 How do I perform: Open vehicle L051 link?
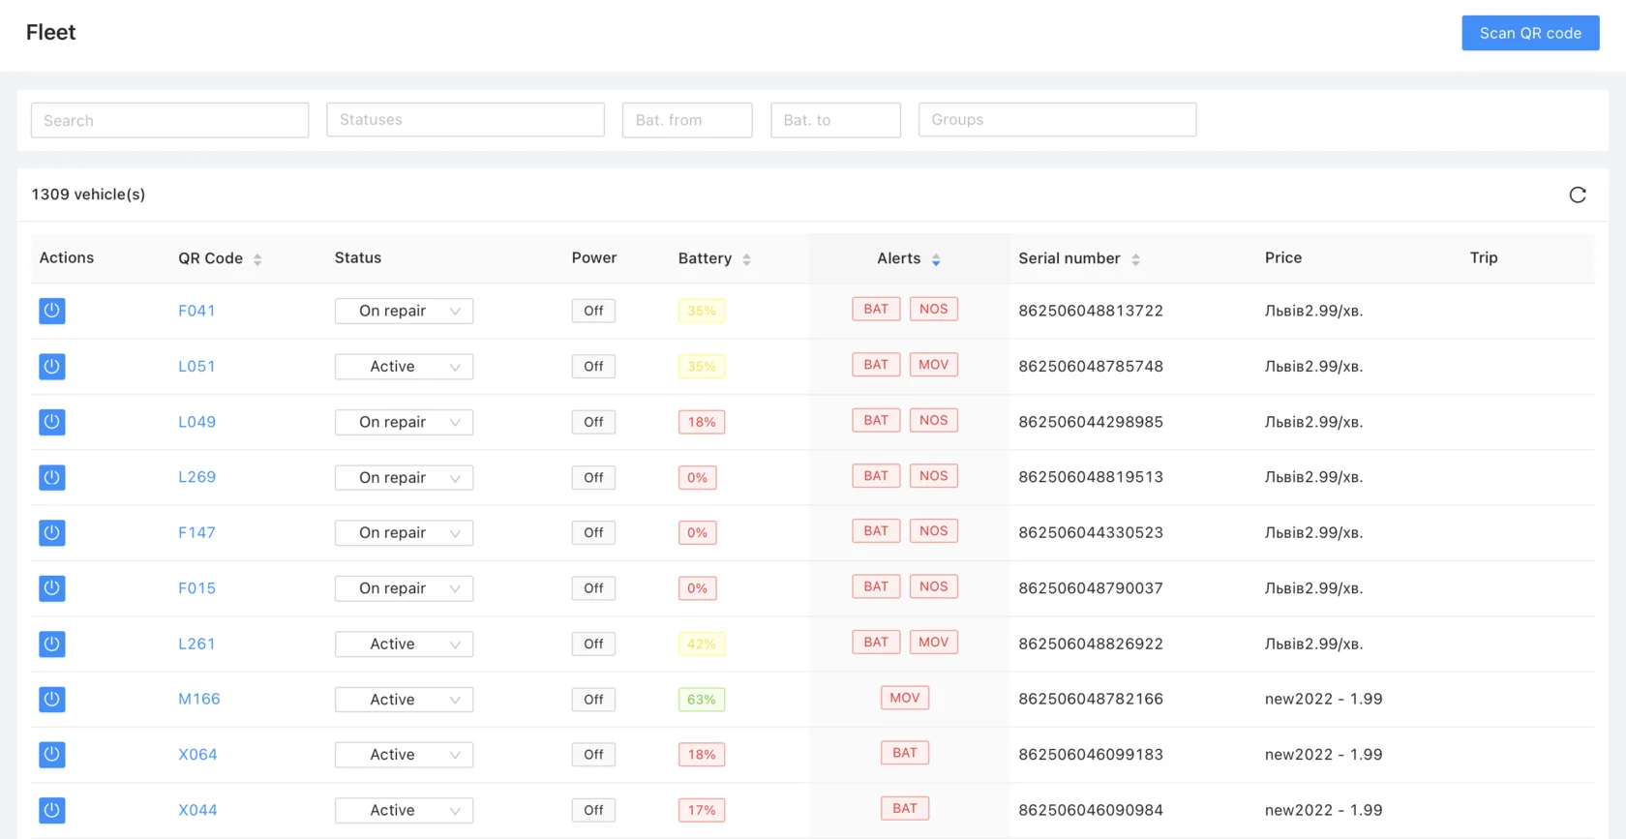(196, 366)
